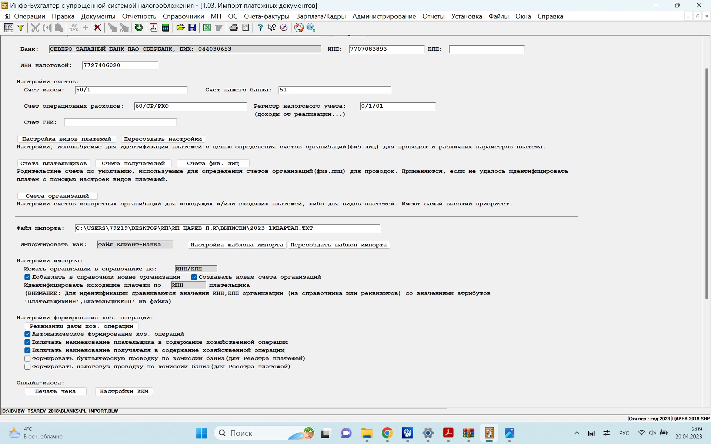Click 'Счета плательщиков' button
Screen dimensions: 711x444
coord(54,164)
